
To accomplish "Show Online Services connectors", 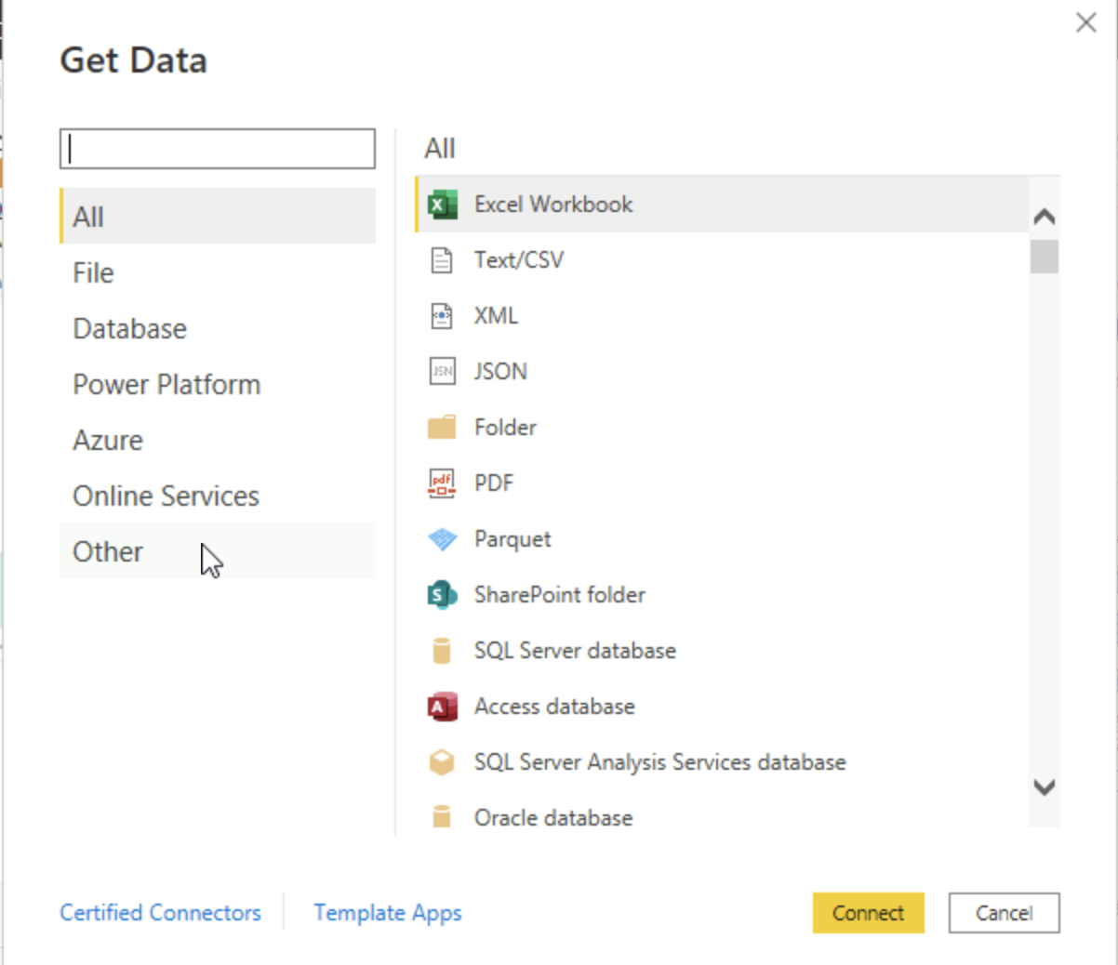I will pos(166,496).
